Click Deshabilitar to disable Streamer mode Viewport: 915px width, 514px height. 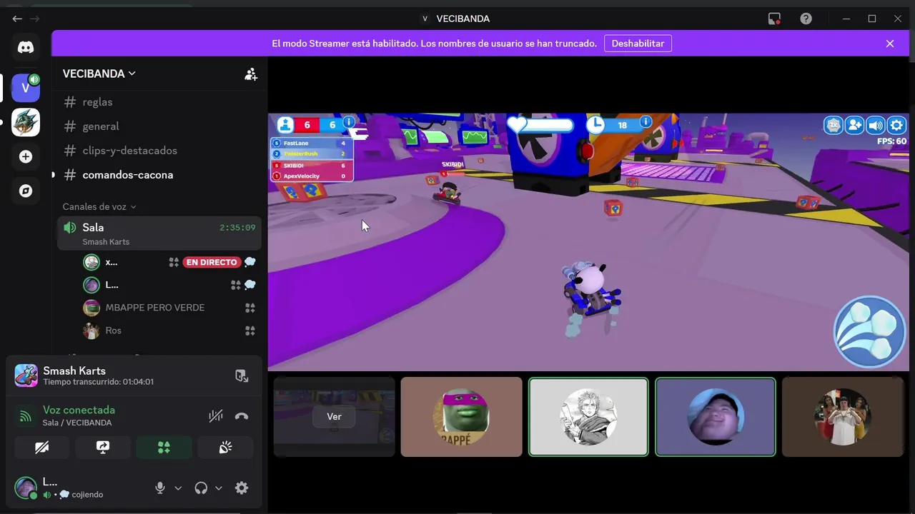[x=638, y=44]
